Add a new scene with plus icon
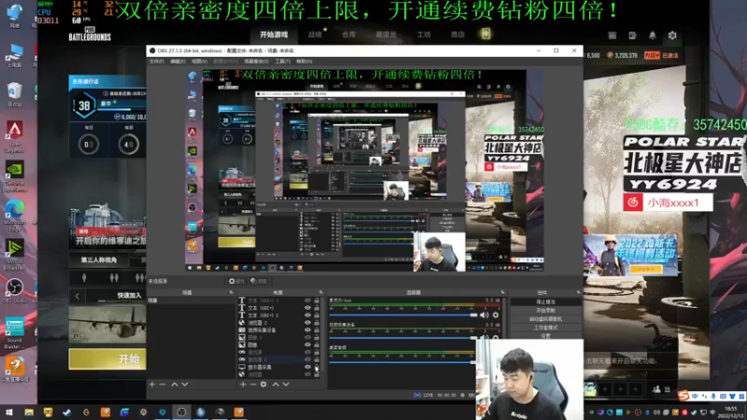The image size is (747, 420). 152,385
